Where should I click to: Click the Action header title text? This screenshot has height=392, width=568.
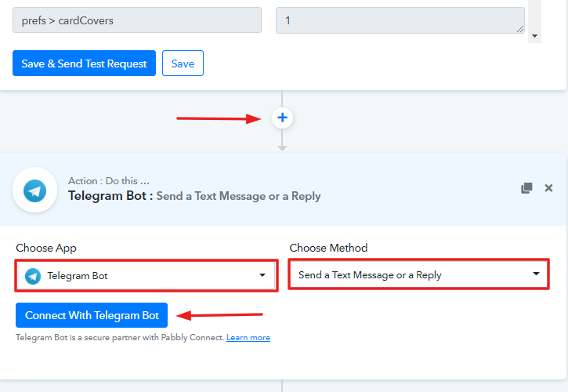[194, 196]
